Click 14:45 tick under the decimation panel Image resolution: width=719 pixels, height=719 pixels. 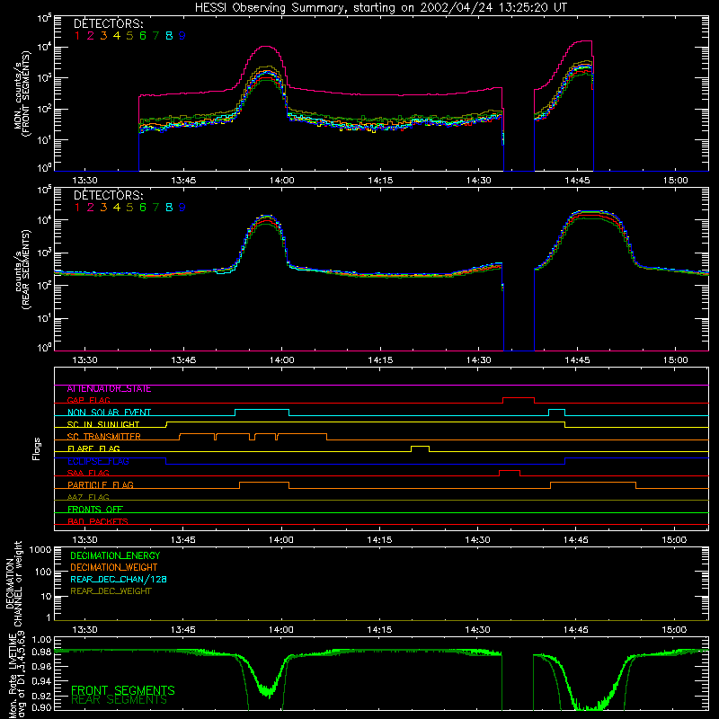(576, 630)
